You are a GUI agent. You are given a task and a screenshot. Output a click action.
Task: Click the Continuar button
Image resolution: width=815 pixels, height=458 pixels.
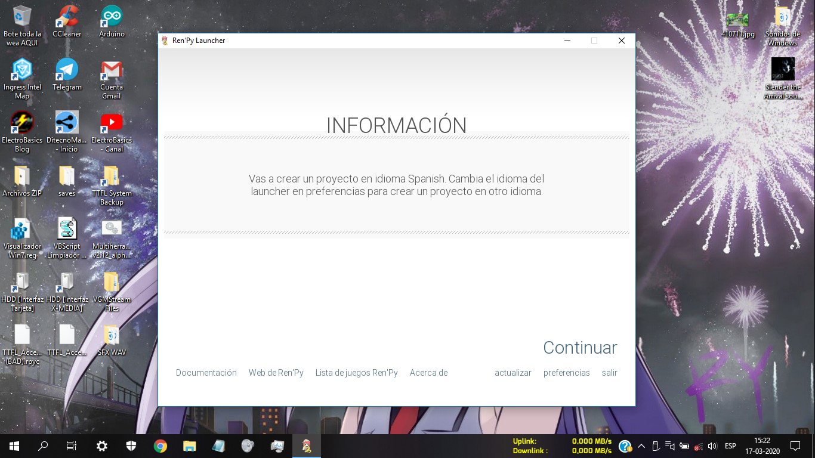579,348
